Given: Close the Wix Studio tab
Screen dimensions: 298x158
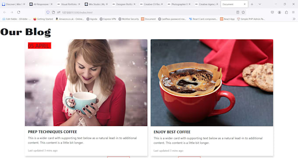Looking at the screenshot, I should click(107, 4).
